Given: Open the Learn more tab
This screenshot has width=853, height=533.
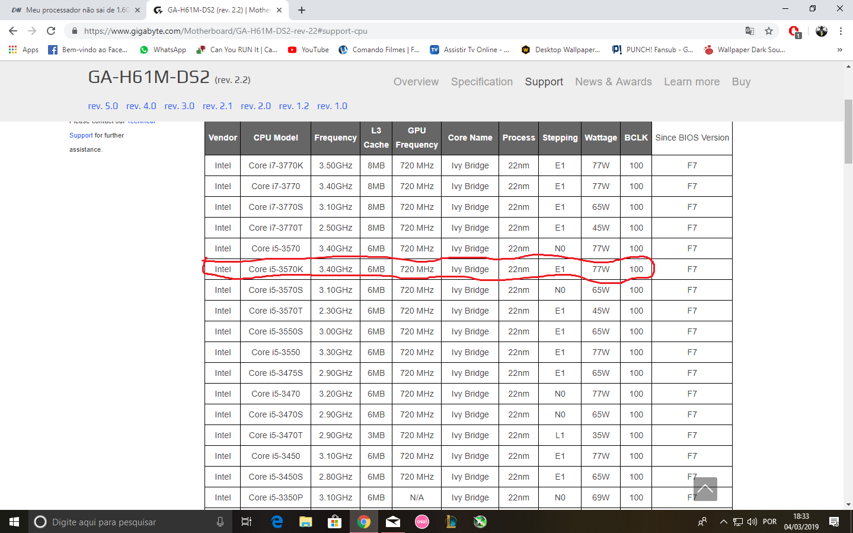Looking at the screenshot, I should [x=692, y=82].
